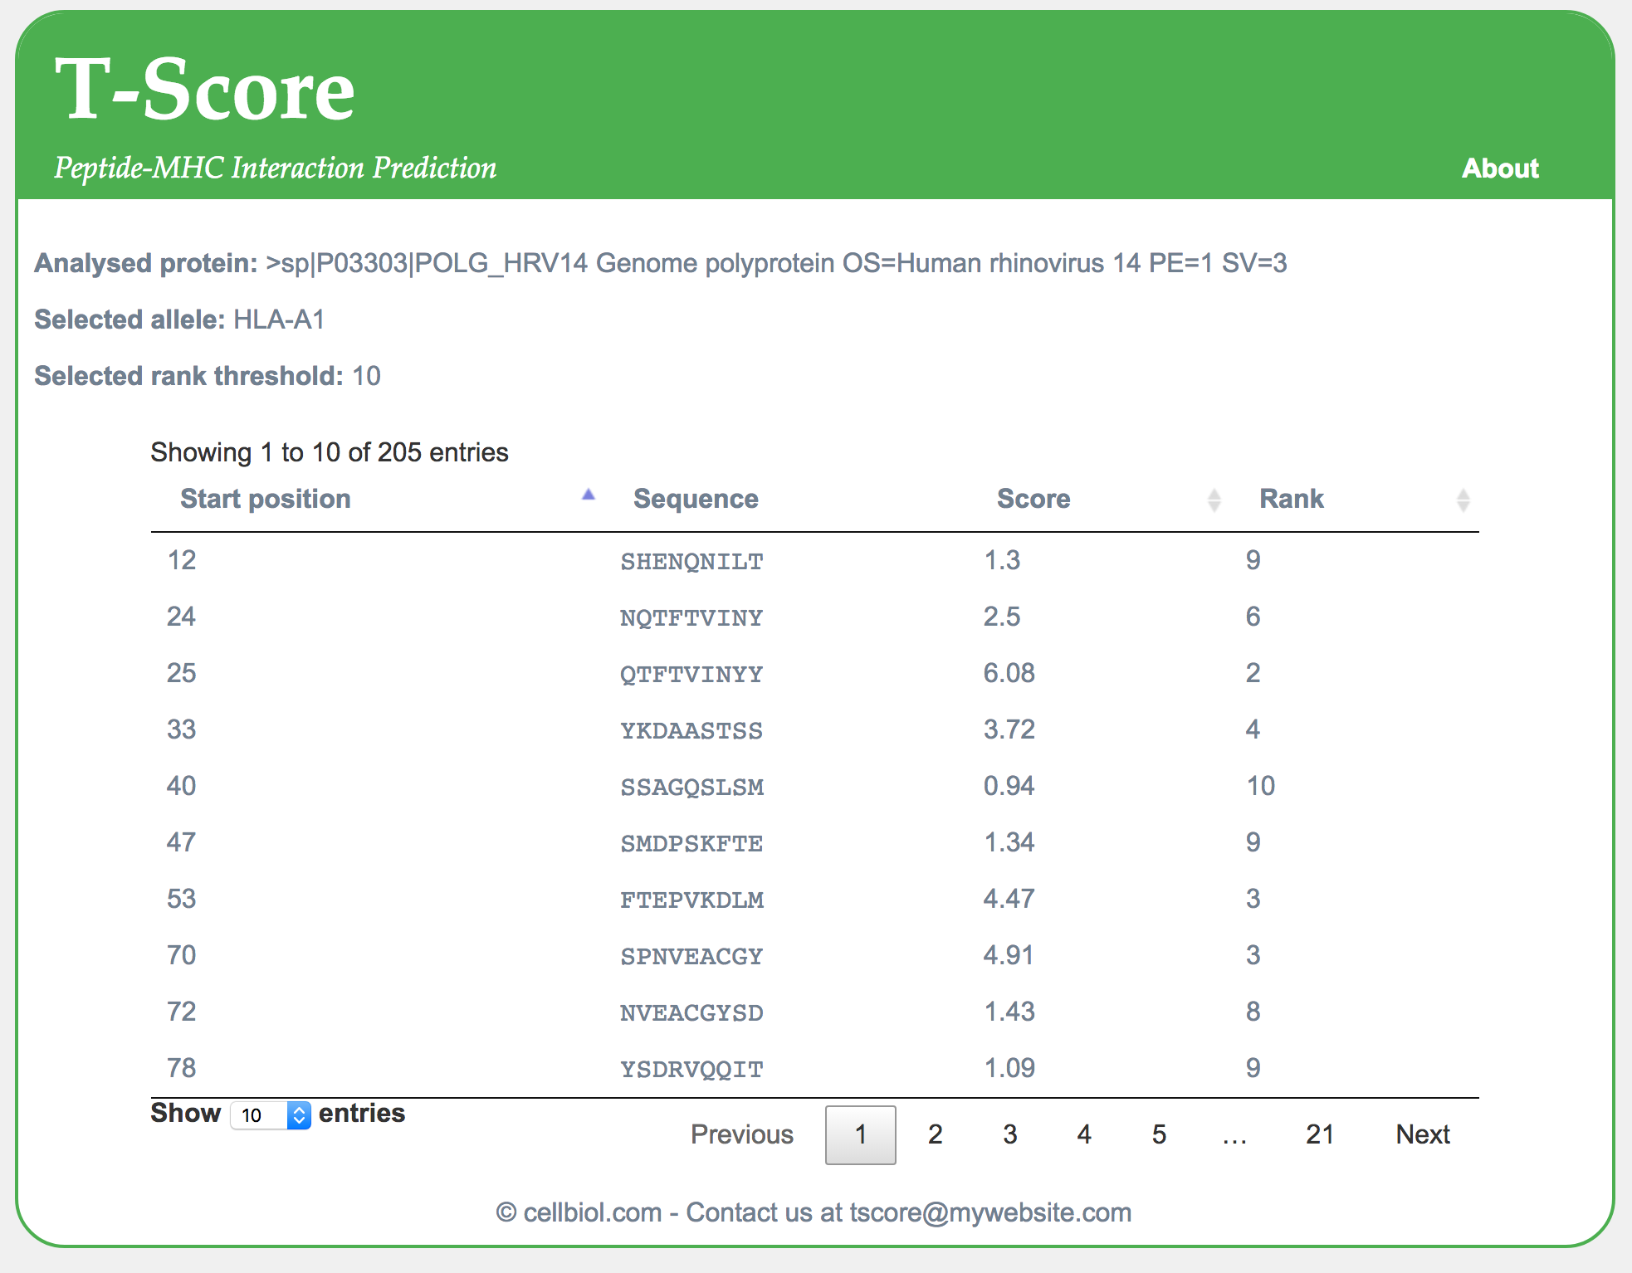Click the analysed protein name text
Image resolution: width=1632 pixels, height=1273 pixels.
[776, 264]
